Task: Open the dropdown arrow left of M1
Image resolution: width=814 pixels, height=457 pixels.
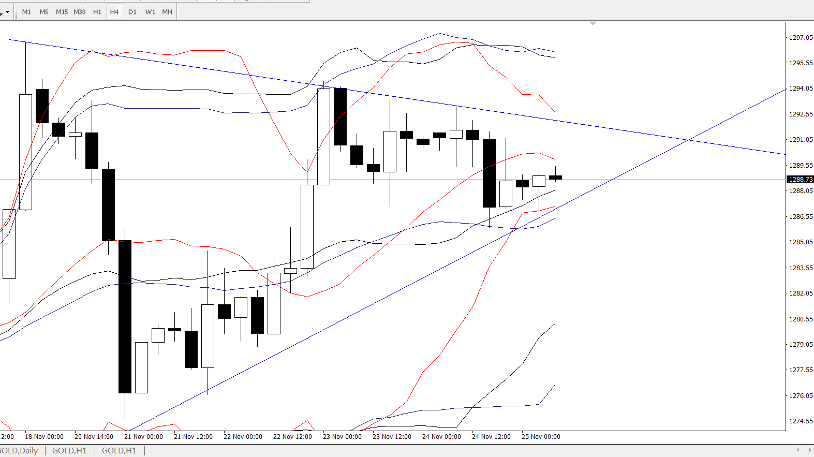Action: (7, 12)
